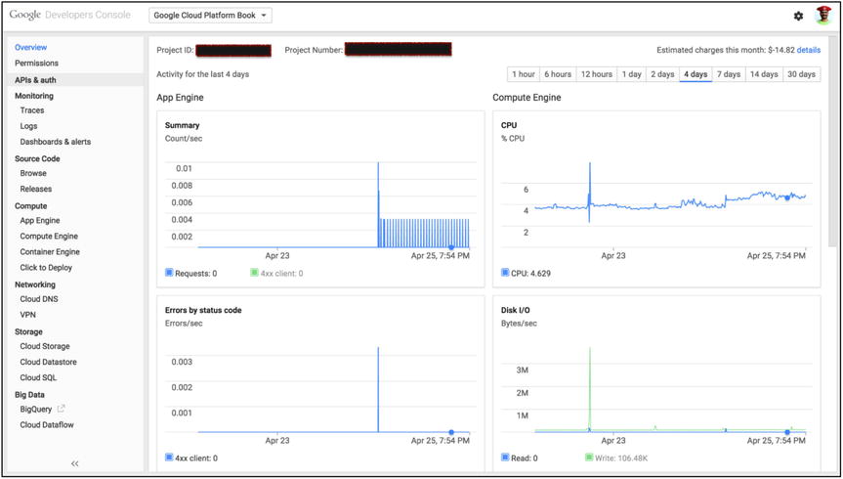Open Browse under Source Code
843x479 pixels.
(33, 173)
